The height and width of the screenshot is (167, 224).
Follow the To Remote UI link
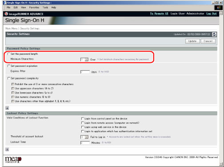(159, 14)
